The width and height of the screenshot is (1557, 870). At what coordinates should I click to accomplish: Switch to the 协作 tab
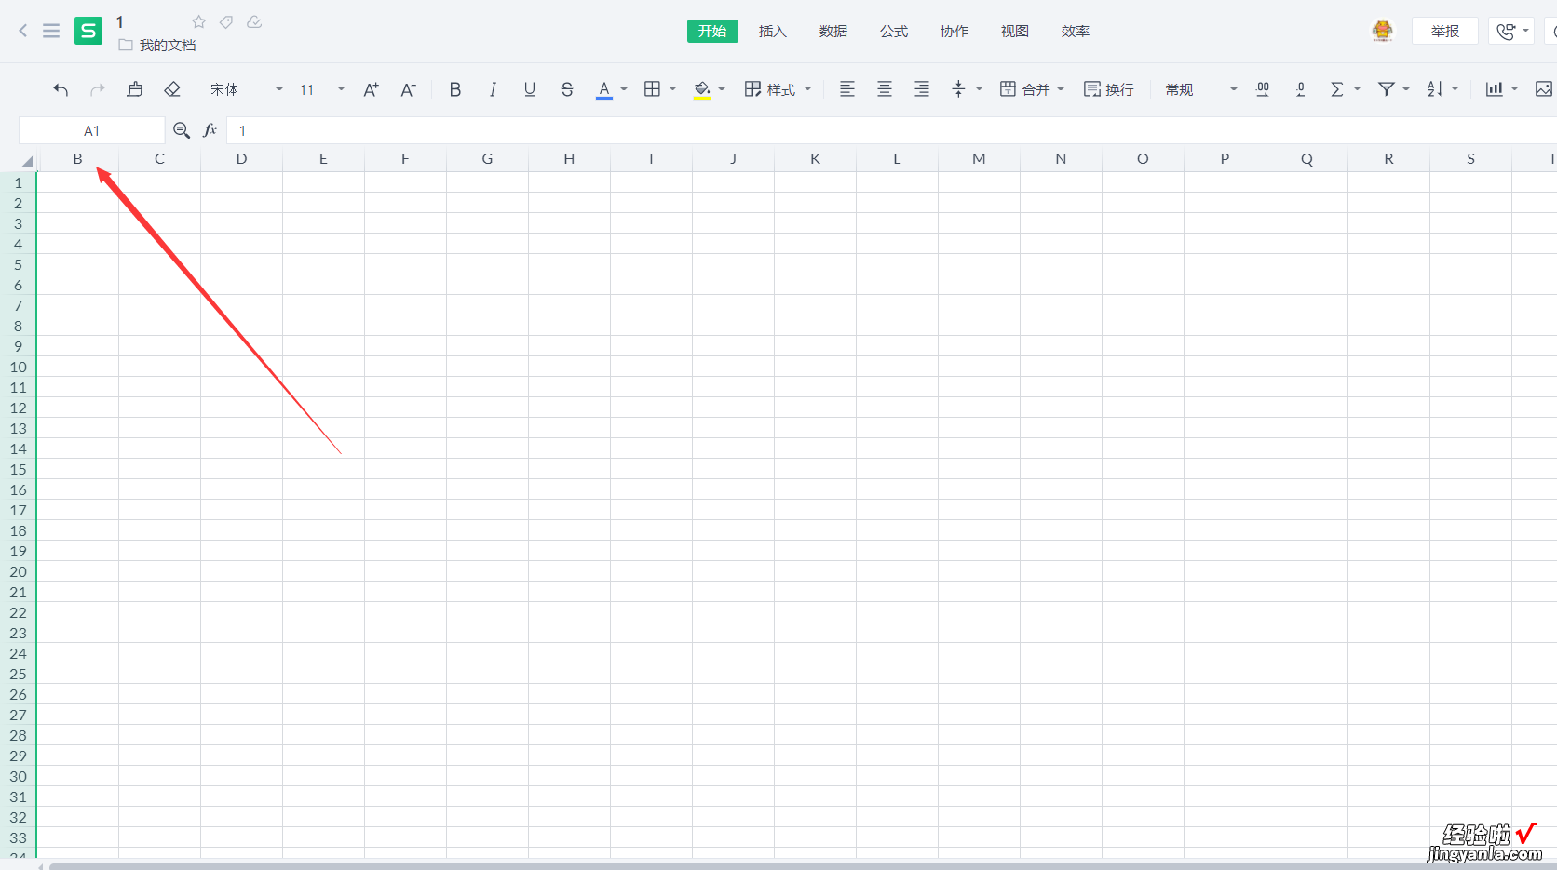955,31
